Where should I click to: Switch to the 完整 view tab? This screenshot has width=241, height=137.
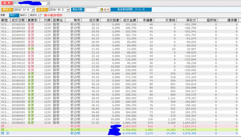[x=3, y=15]
